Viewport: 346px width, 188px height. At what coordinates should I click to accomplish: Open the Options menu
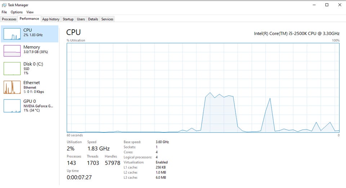pos(17,12)
